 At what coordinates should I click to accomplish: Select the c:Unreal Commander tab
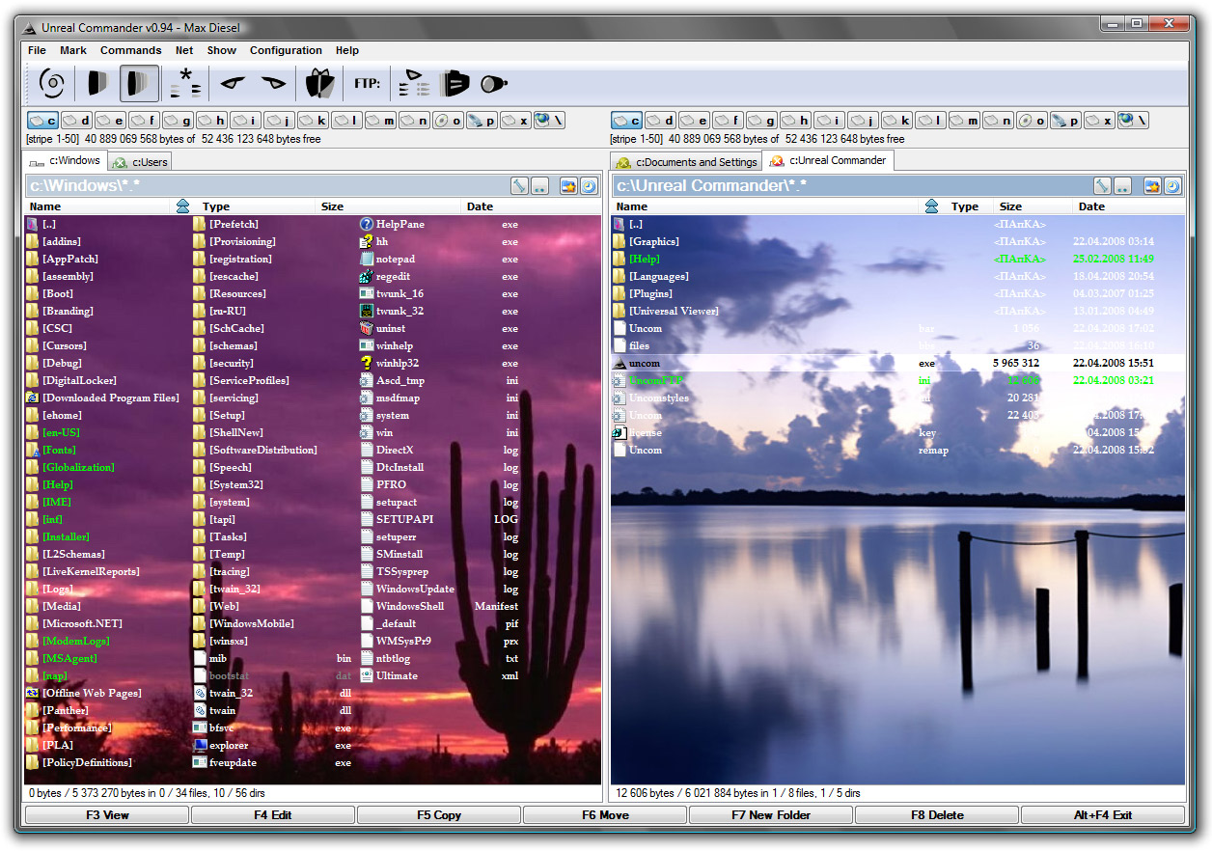click(x=828, y=160)
